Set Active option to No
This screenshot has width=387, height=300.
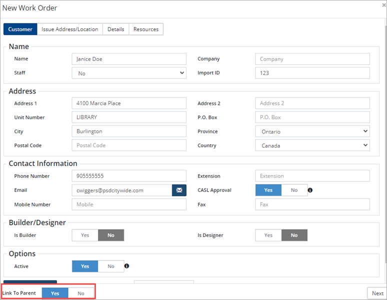click(x=110, y=266)
